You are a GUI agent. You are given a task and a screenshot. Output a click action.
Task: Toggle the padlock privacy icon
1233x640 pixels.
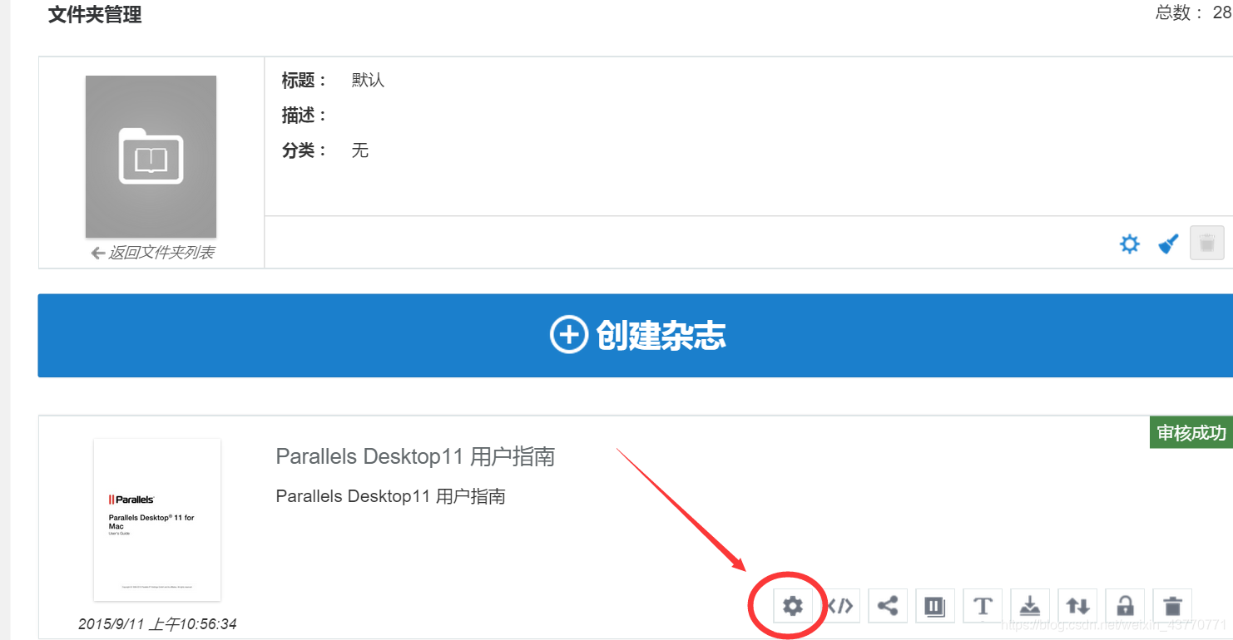tap(1125, 606)
